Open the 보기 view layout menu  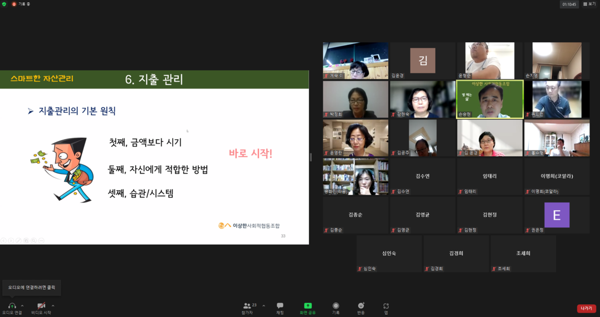(589, 4)
